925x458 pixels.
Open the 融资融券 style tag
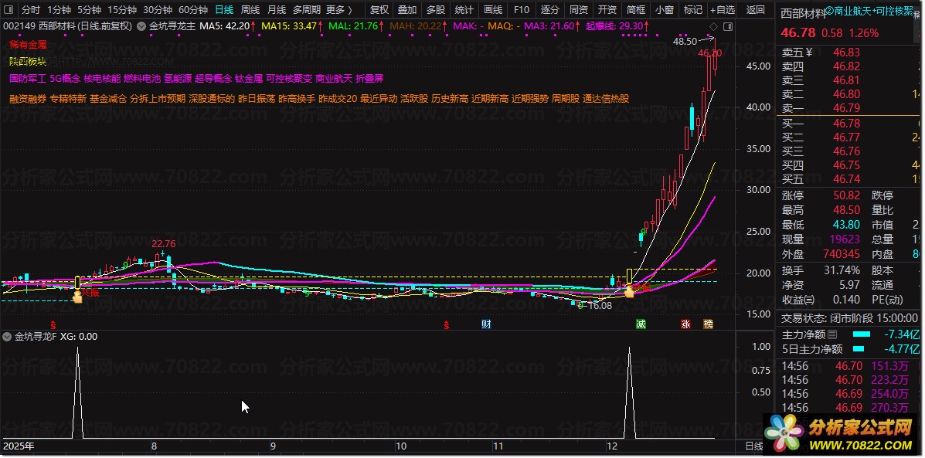point(28,98)
